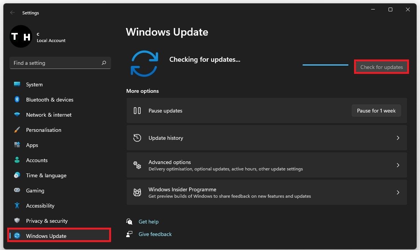The image size is (420, 250).
Task: Click the Windows Insider cat icon
Action: [x=137, y=192]
